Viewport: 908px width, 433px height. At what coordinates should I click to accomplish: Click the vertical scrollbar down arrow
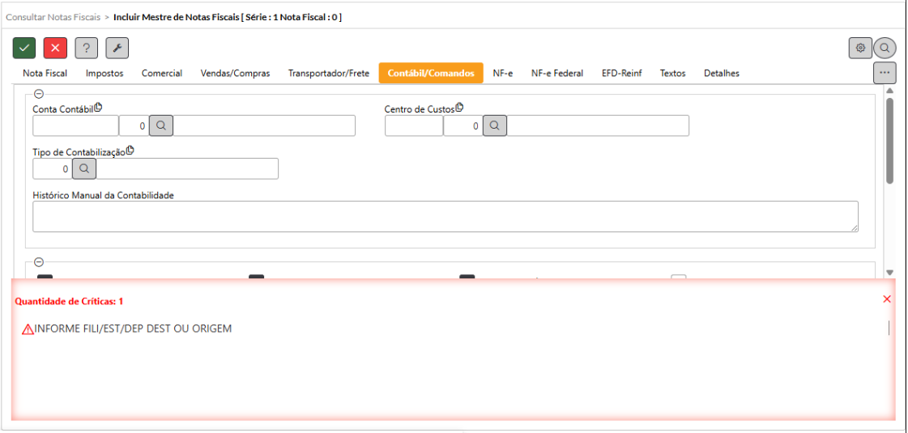tap(889, 273)
